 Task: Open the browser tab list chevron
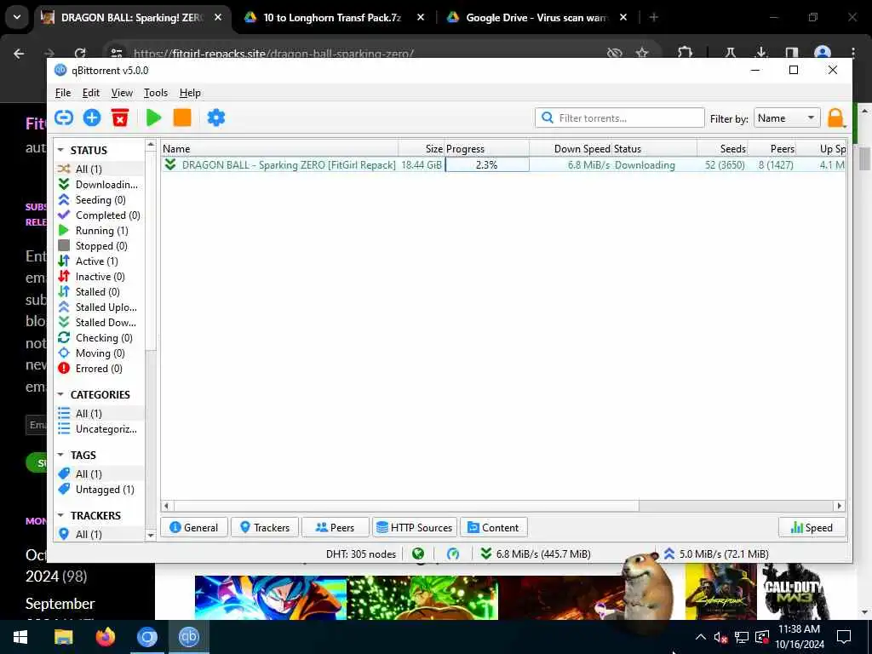(17, 17)
